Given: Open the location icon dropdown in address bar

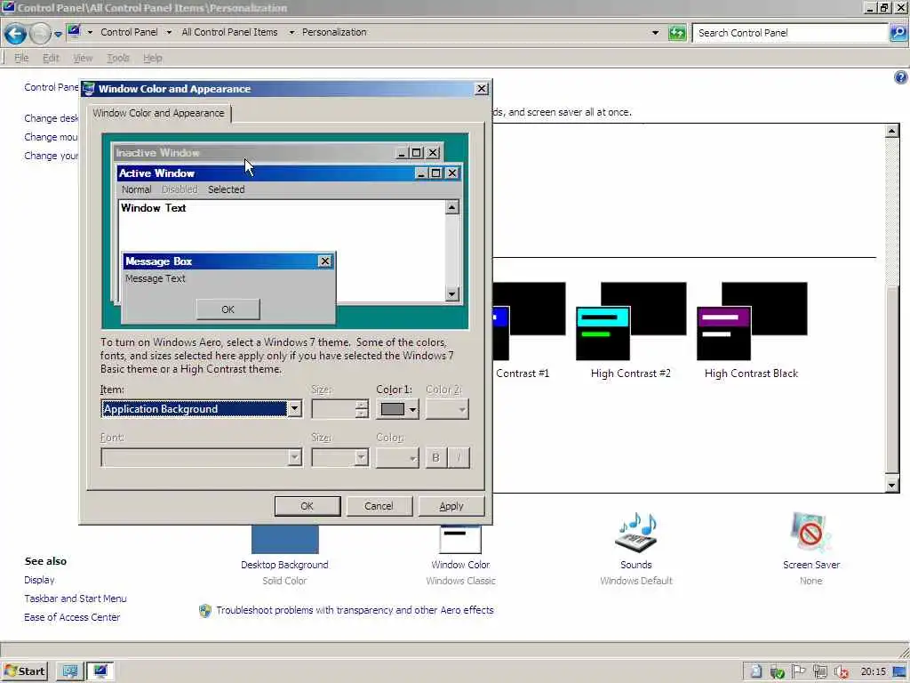Looking at the screenshot, I should [x=90, y=33].
